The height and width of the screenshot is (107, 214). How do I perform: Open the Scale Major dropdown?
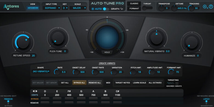pos(78,8)
